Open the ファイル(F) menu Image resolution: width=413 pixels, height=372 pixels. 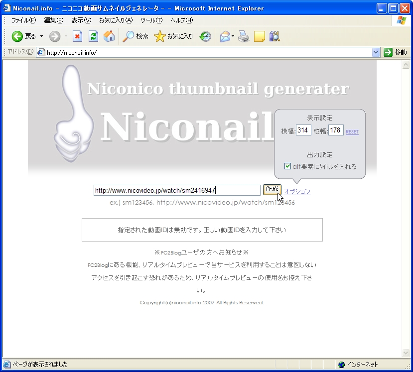23,20
